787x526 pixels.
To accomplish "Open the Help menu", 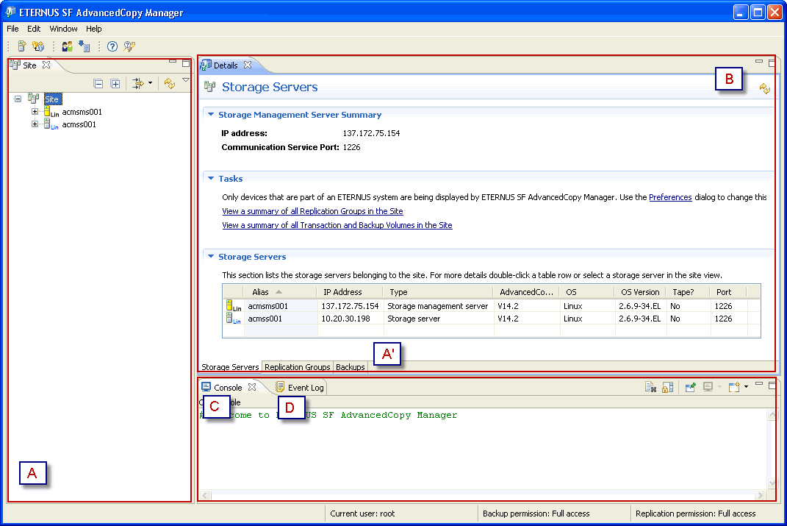I will 93,29.
